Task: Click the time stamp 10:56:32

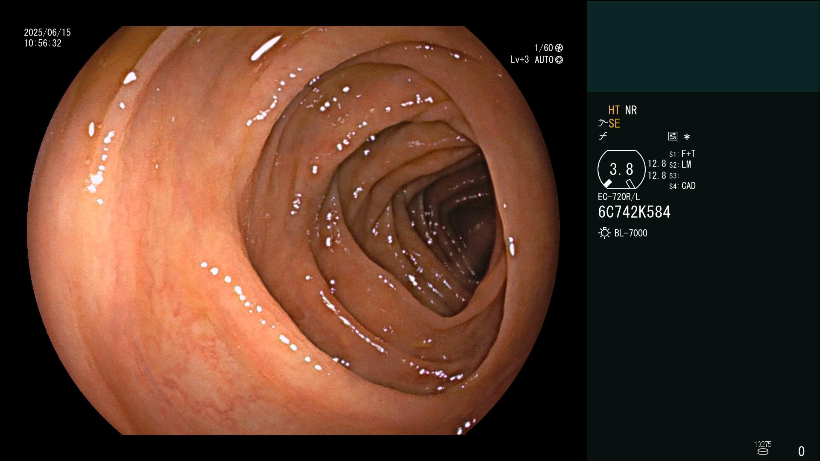Action: coord(43,44)
